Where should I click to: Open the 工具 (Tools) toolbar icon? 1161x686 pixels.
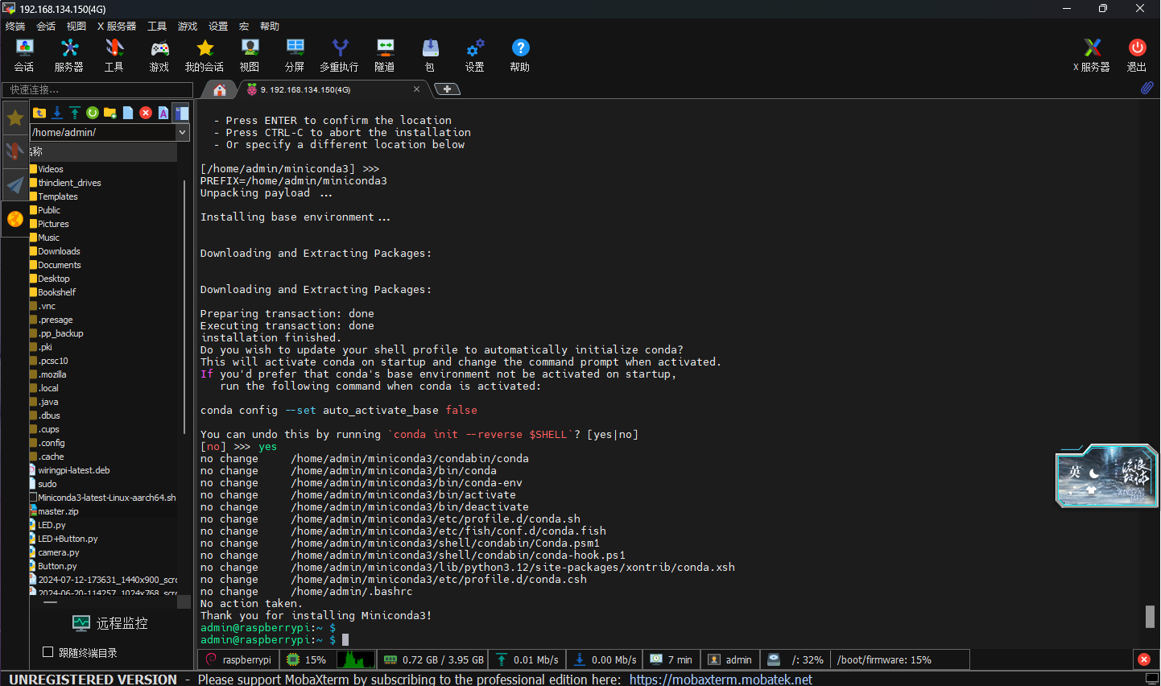[114, 56]
